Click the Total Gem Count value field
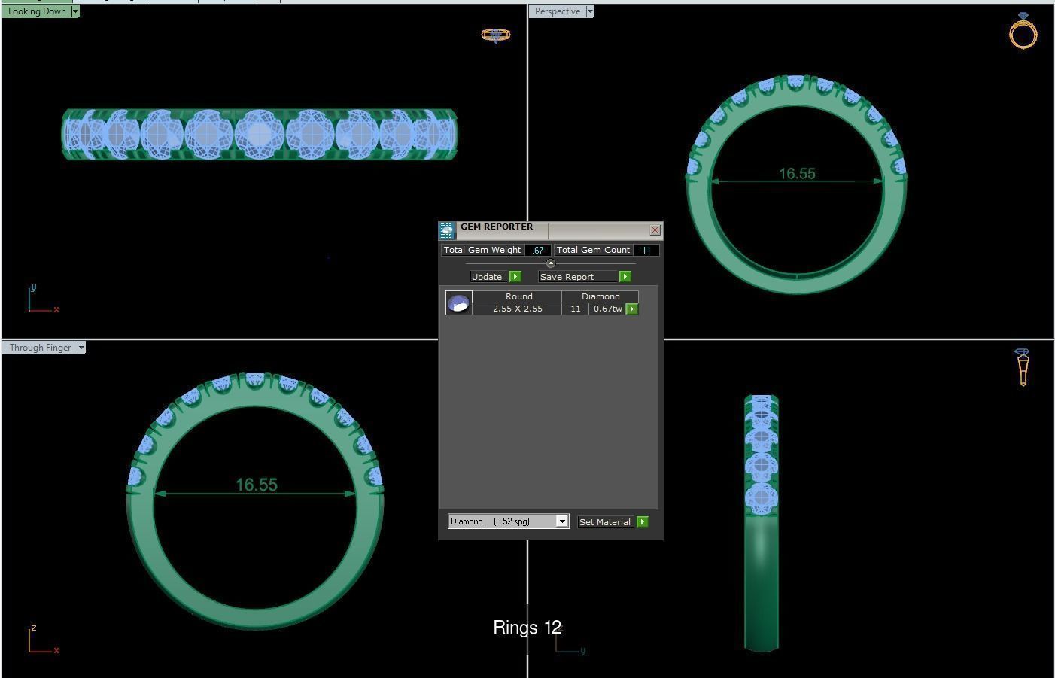This screenshot has width=1055, height=678. coord(646,250)
